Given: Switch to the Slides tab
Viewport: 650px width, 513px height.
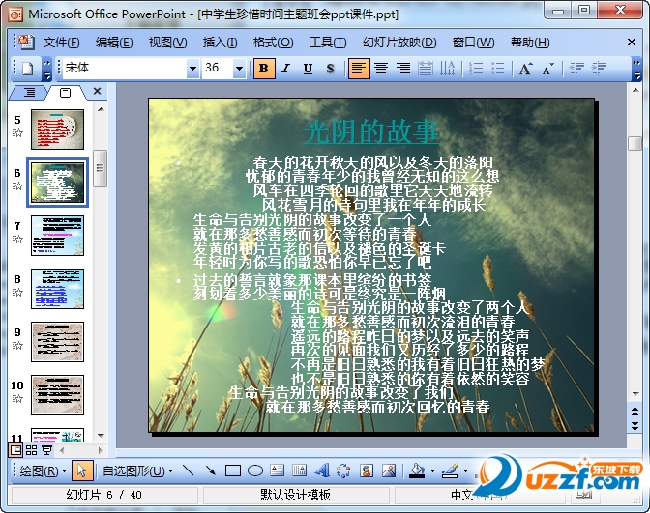Looking at the screenshot, I should coord(65,93).
